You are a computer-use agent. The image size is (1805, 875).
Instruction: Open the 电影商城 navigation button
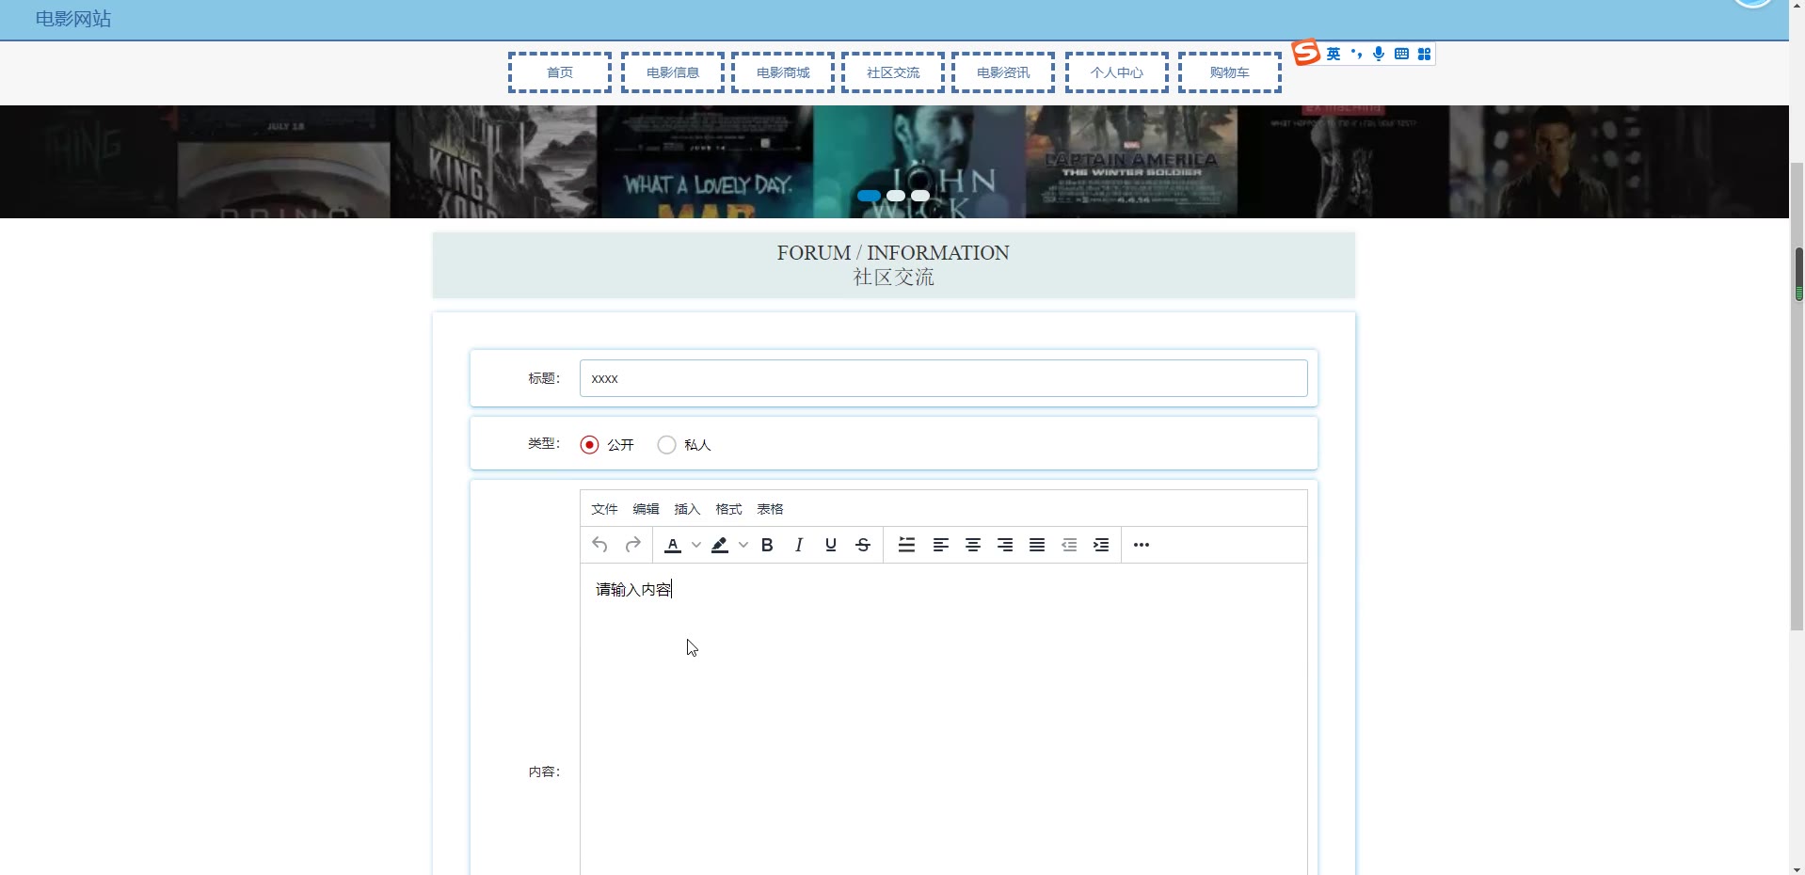tap(783, 72)
